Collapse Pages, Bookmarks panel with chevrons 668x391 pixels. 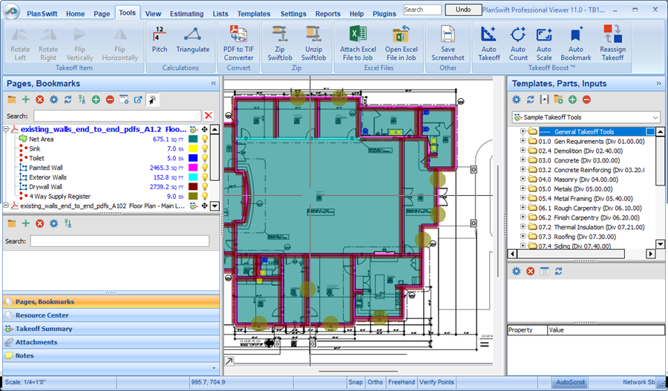click(x=214, y=84)
